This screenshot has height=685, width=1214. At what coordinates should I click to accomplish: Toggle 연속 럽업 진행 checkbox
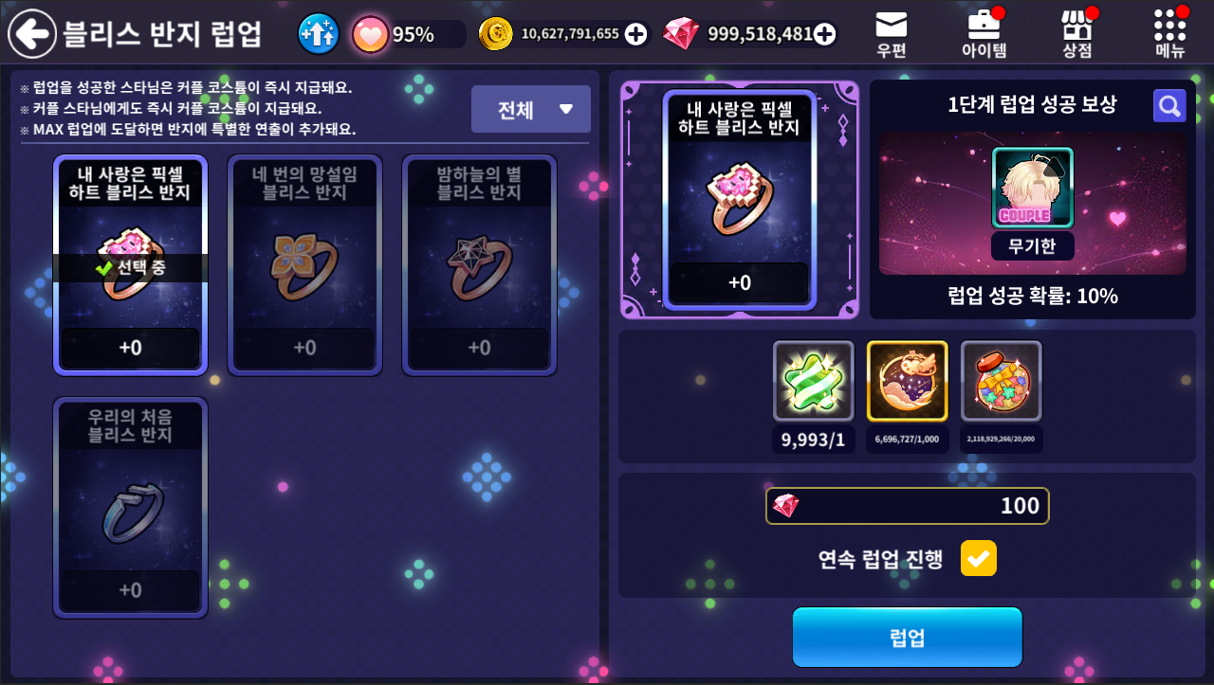979,558
